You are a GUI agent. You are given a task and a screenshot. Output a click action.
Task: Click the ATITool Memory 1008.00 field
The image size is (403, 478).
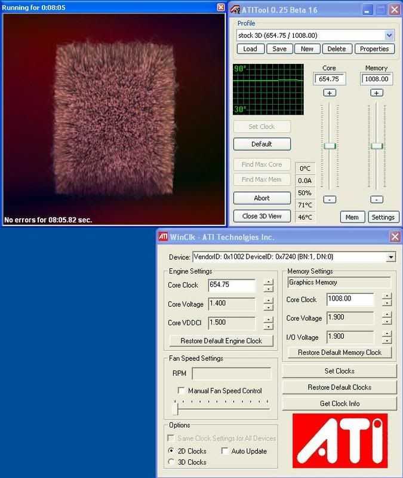click(x=377, y=79)
